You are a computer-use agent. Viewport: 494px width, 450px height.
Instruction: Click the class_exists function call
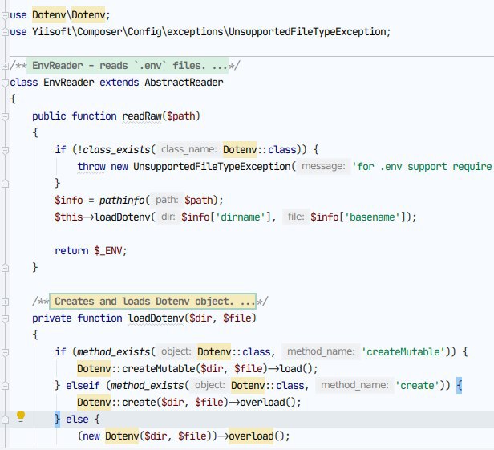coord(116,150)
